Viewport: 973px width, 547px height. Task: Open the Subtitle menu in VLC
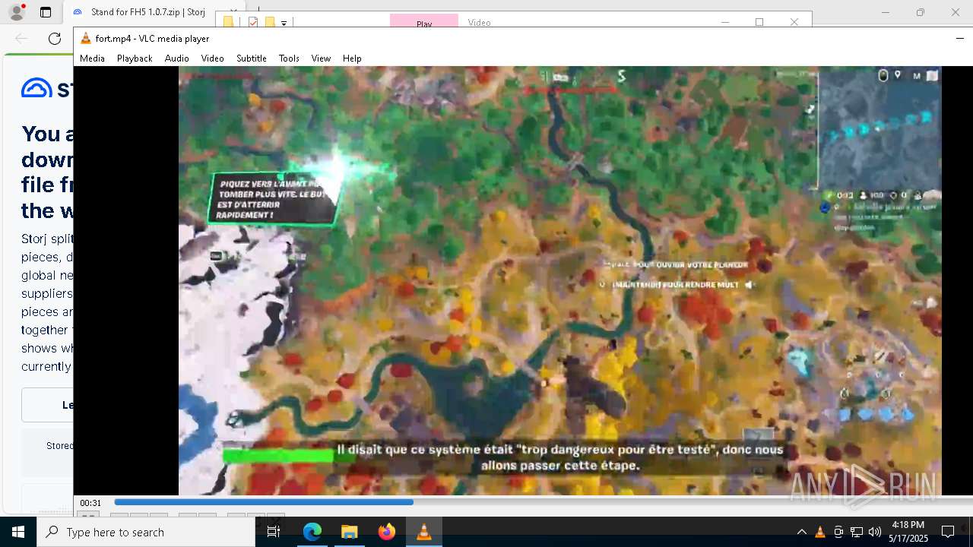coord(251,58)
